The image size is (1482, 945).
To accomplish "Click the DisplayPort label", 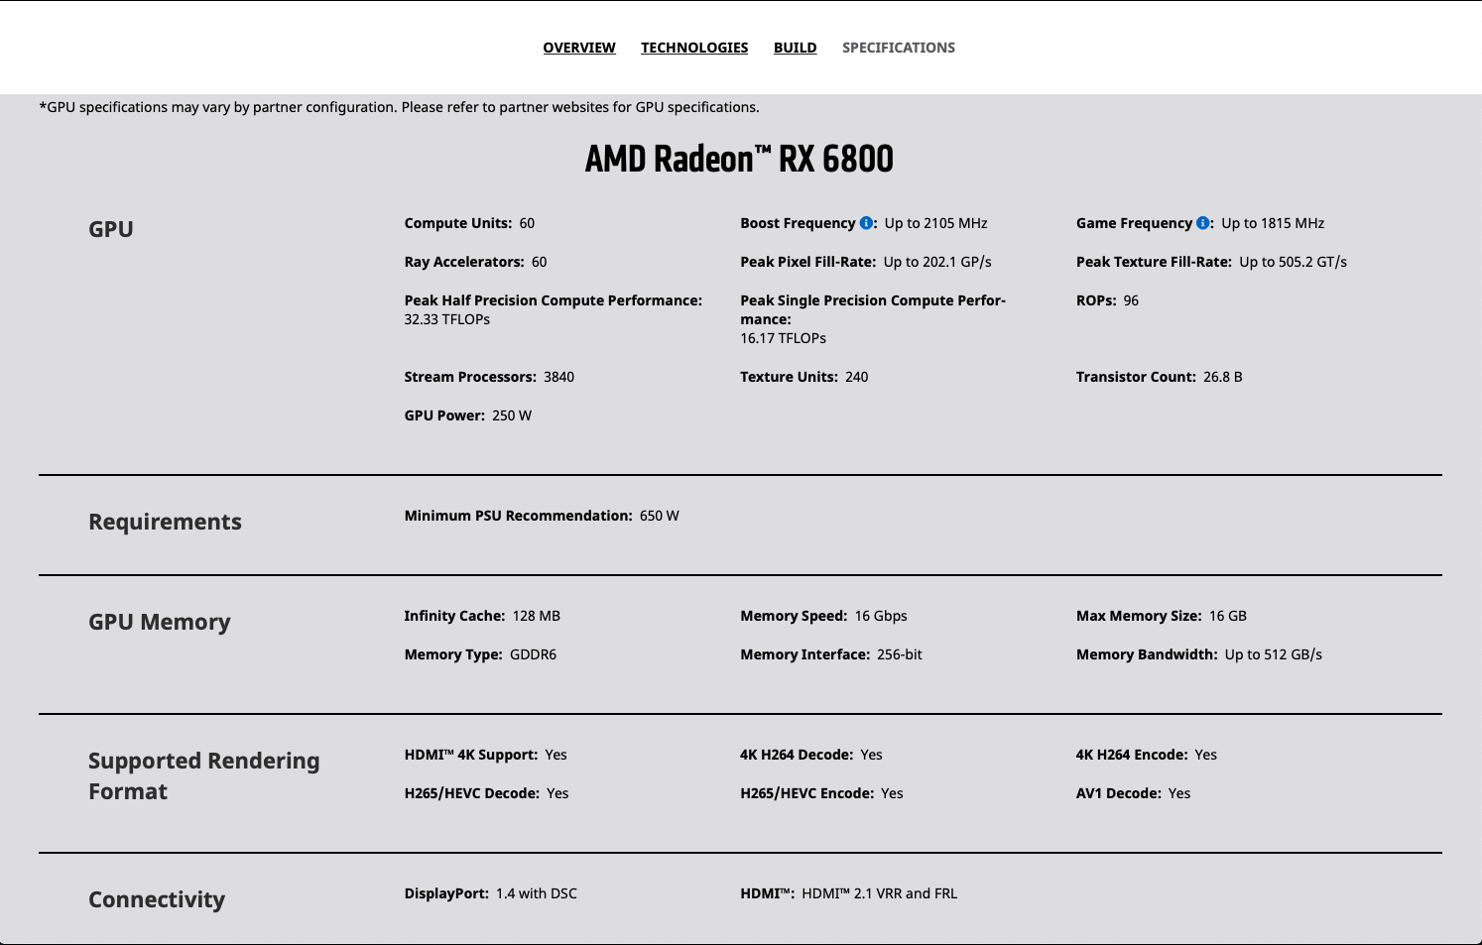I will point(446,893).
